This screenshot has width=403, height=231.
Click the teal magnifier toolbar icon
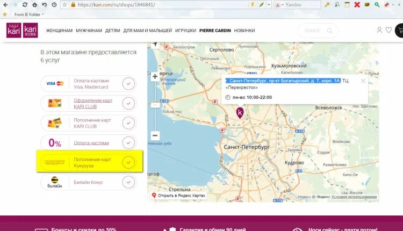377,5
